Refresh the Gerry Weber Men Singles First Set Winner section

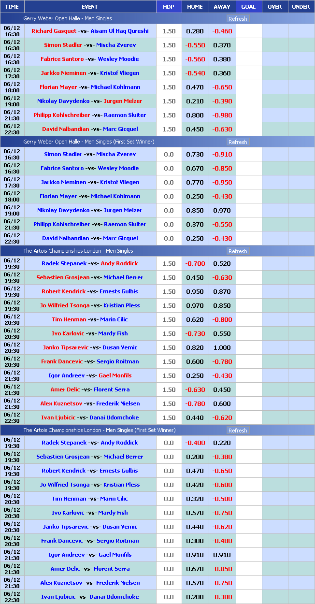(x=237, y=142)
